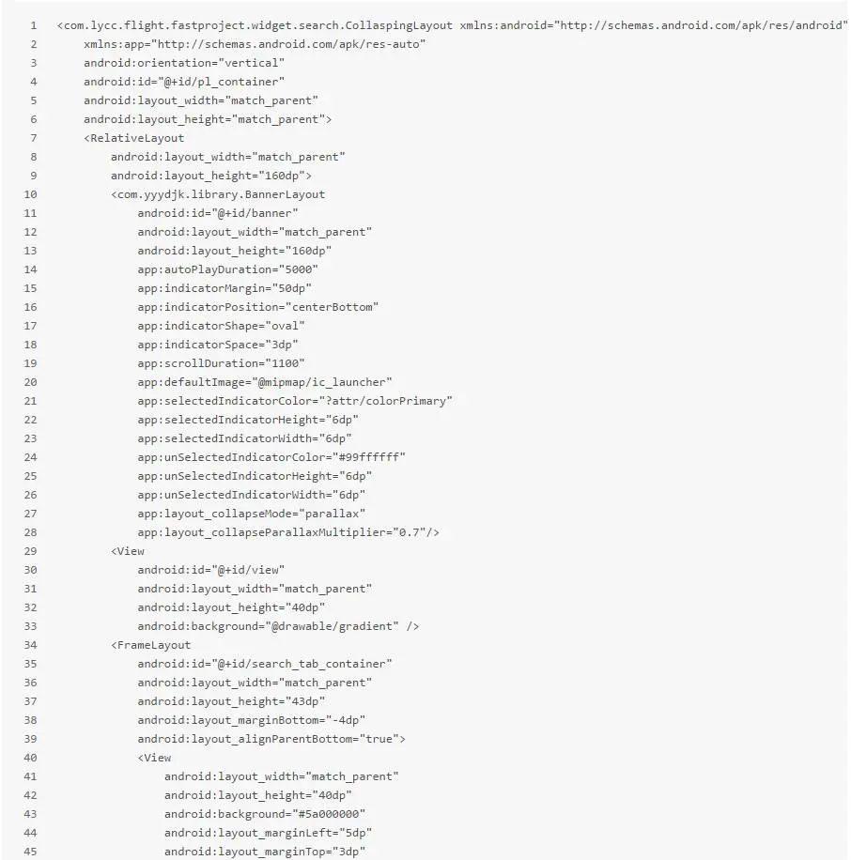Click the layout_collapseMode="parallax" attribute
Image resolution: width=851 pixels, height=860 pixels.
(x=252, y=514)
